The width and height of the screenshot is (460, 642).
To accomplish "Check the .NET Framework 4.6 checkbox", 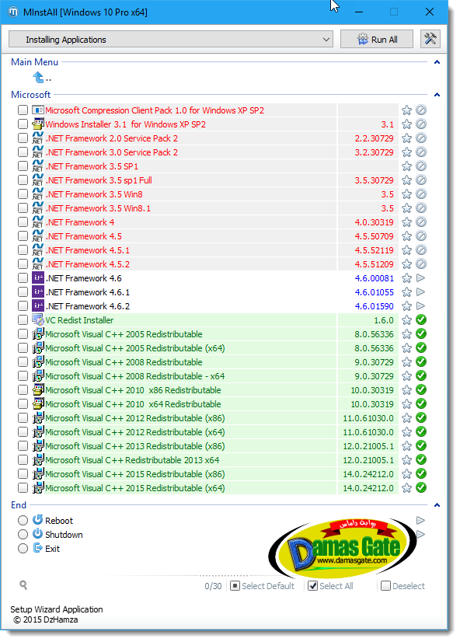I will pos(23,278).
